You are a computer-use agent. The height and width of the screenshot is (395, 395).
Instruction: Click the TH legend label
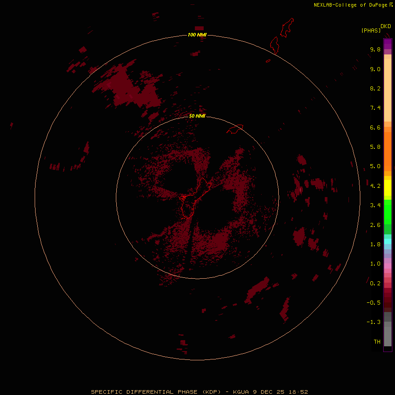click(x=377, y=342)
